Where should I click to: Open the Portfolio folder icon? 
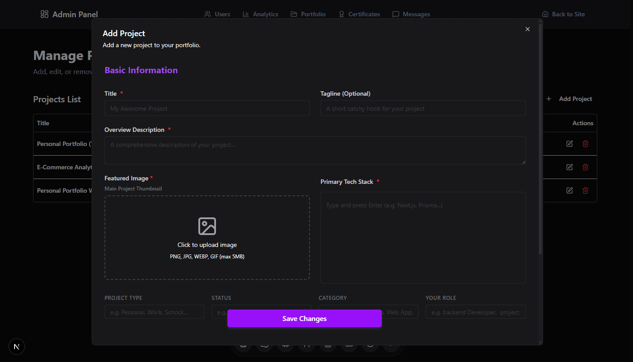[x=294, y=14]
